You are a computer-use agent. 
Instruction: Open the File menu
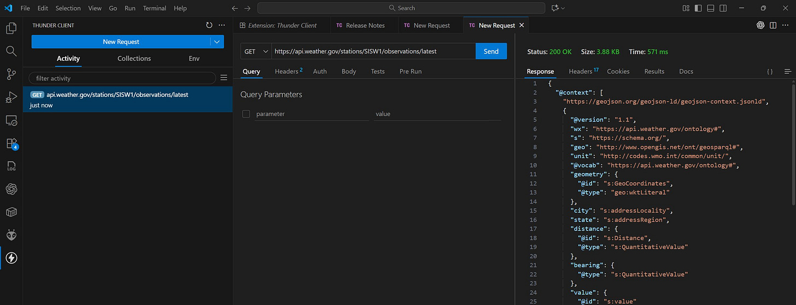(25, 8)
